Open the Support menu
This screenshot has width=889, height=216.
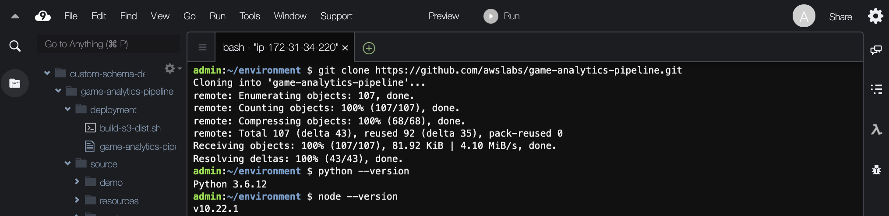336,16
